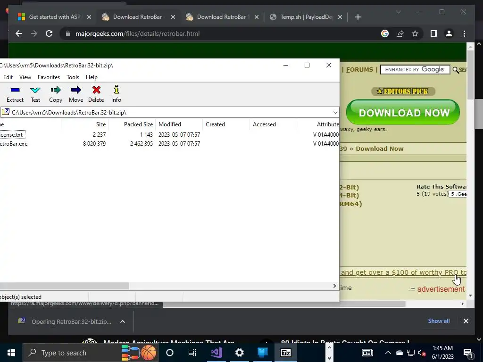Select the license.txt file row
Viewport: 483px width, 362px height.
tap(169, 134)
